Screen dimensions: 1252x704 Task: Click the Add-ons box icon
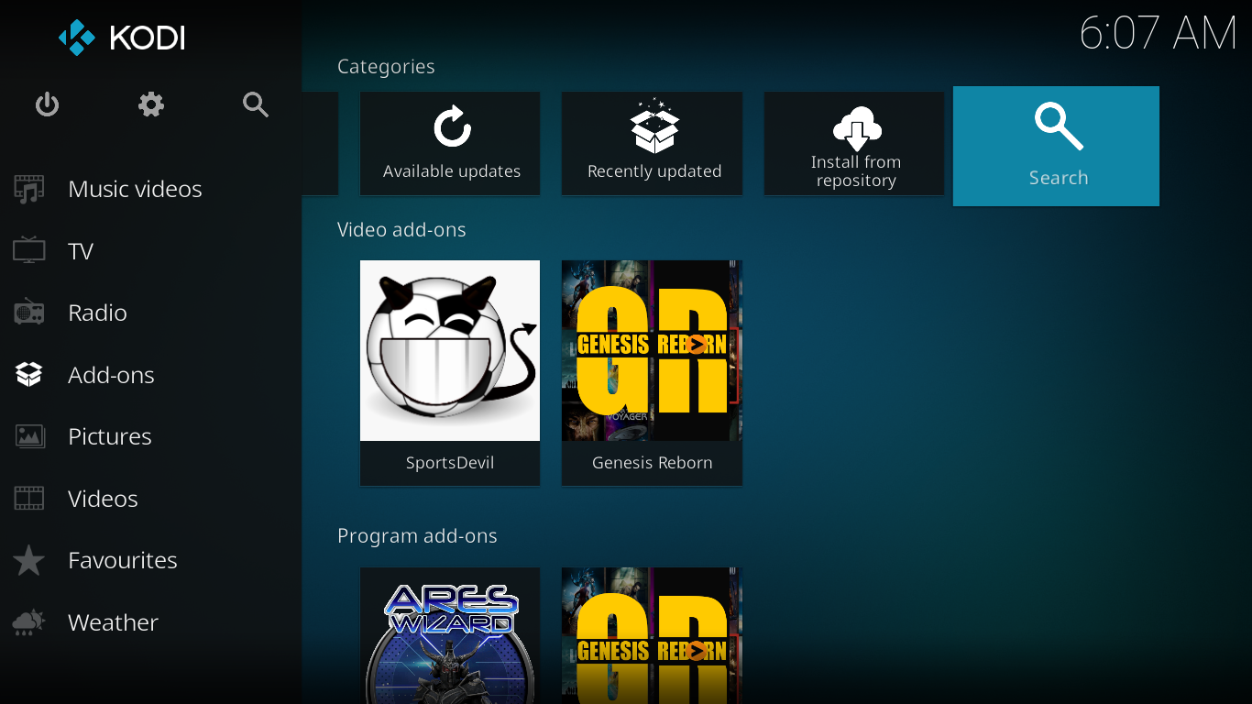point(29,374)
